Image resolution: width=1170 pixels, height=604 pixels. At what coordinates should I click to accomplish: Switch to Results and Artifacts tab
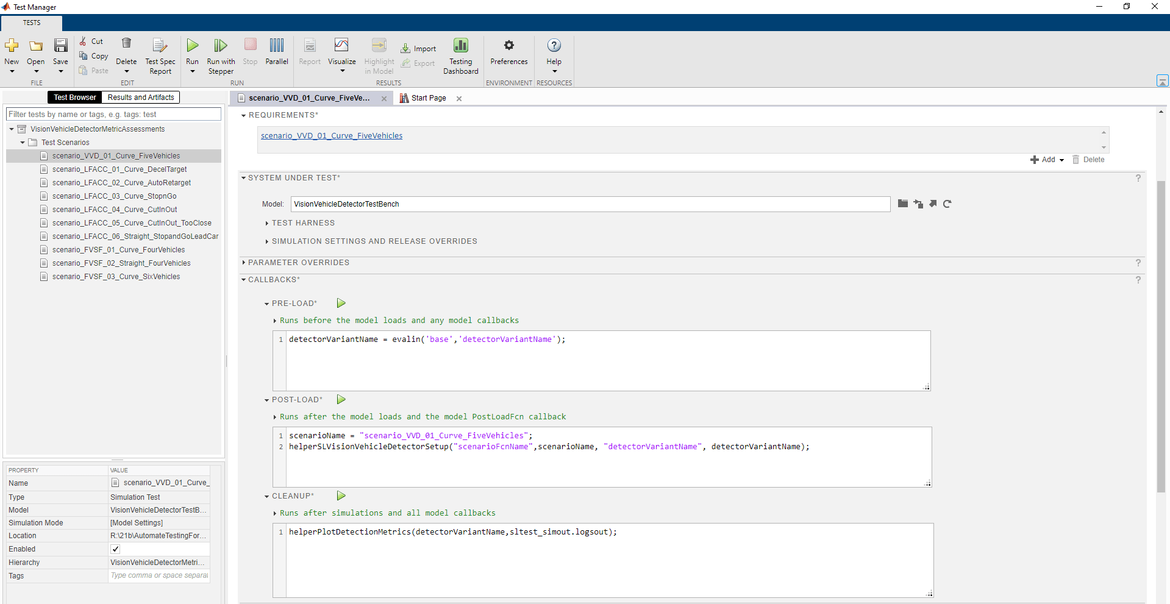click(141, 98)
